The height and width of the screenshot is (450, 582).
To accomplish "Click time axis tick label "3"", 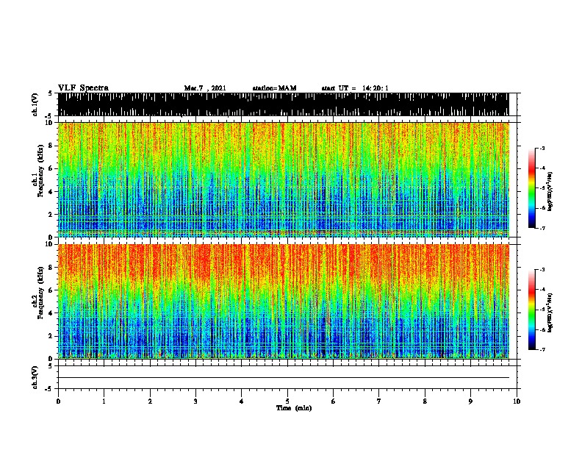I will (195, 401).
